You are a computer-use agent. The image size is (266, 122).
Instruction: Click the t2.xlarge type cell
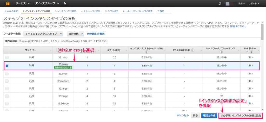(63, 96)
